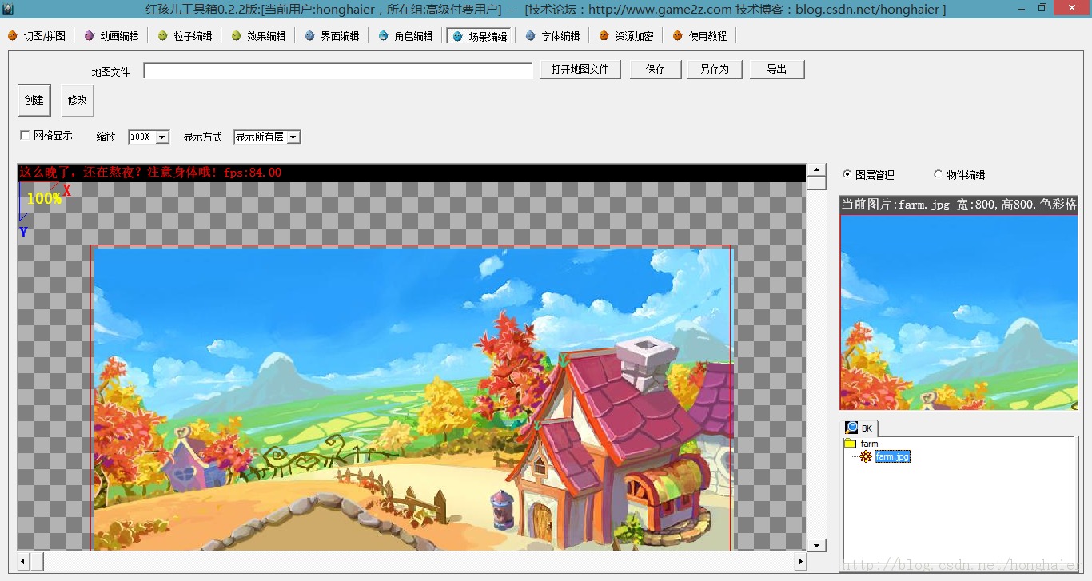Click the red fps status text
This screenshot has height=581, width=1092.
150,173
